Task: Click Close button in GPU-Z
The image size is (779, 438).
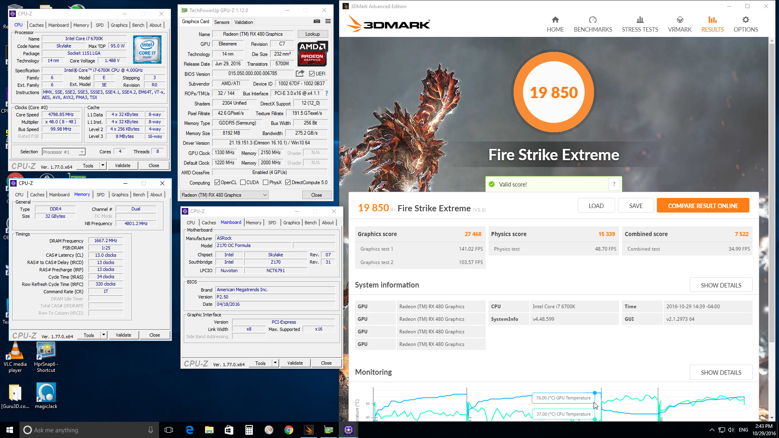Action: (316, 195)
